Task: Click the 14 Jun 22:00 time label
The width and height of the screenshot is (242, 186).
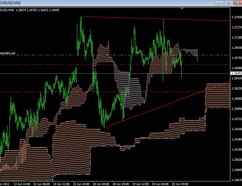Action: [62, 184]
